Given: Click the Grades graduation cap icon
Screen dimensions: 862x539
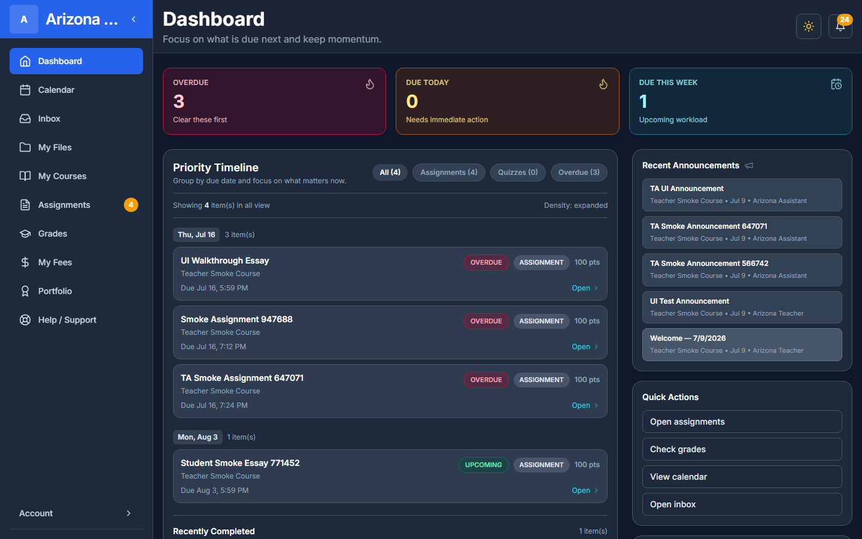Looking at the screenshot, I should [x=25, y=234].
